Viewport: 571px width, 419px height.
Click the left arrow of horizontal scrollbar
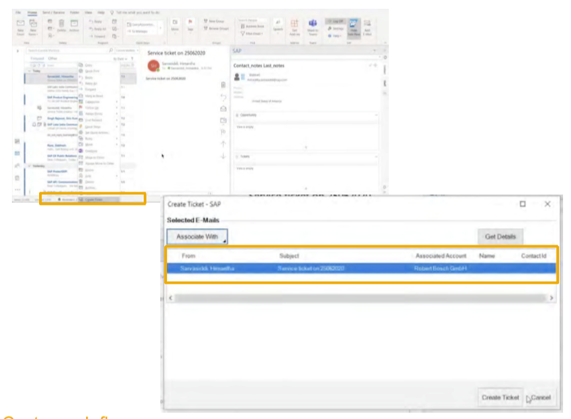tap(171, 298)
